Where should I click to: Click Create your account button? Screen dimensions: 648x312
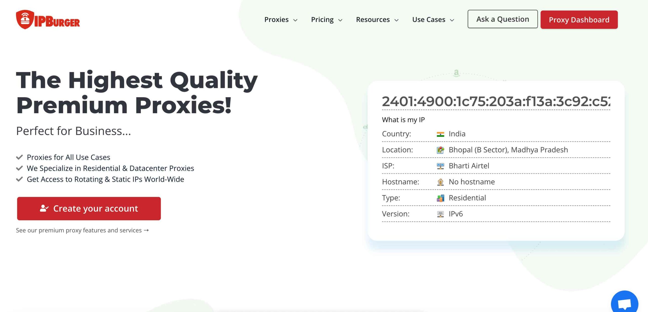pyautogui.click(x=89, y=208)
